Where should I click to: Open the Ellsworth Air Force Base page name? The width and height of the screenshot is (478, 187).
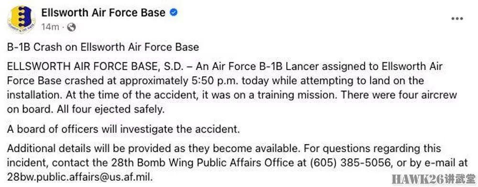coord(103,13)
